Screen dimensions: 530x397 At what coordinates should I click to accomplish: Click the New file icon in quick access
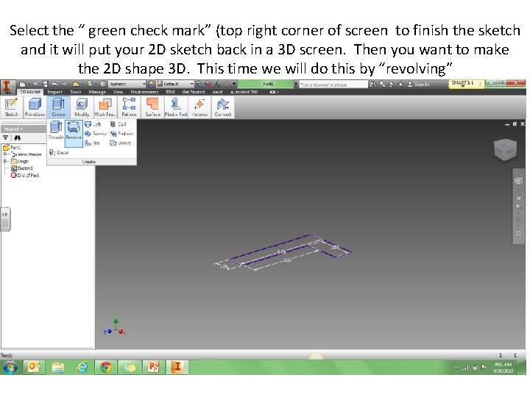pos(22,84)
